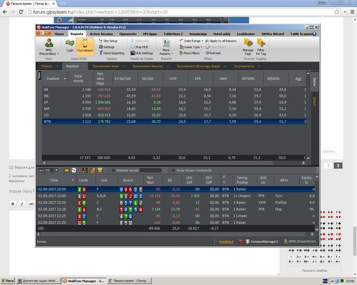Open the Home ribbon tab
The width and height of the screenshot is (357, 285).
coord(59,34)
